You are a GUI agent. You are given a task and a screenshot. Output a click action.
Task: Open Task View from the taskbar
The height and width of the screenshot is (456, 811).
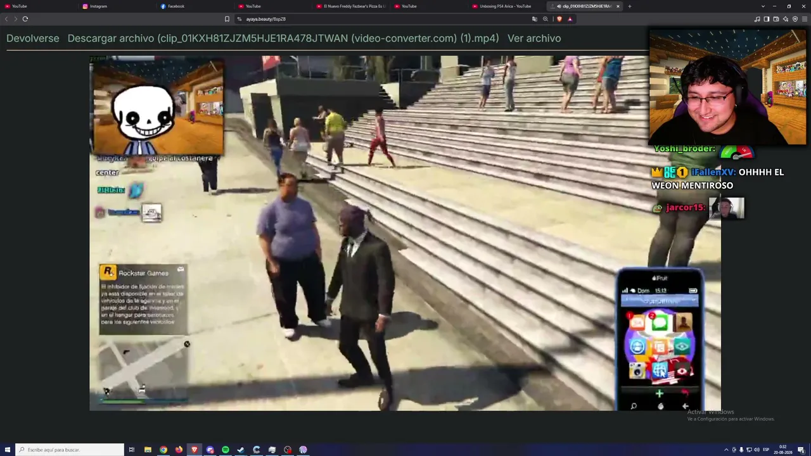[x=132, y=450]
